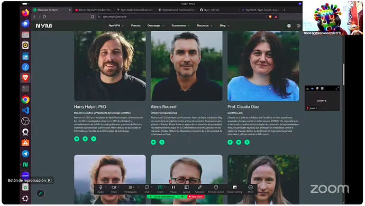The height and width of the screenshot is (206, 365).
Task: Click Brave Rewards triangle icon
Action: click(276, 17)
